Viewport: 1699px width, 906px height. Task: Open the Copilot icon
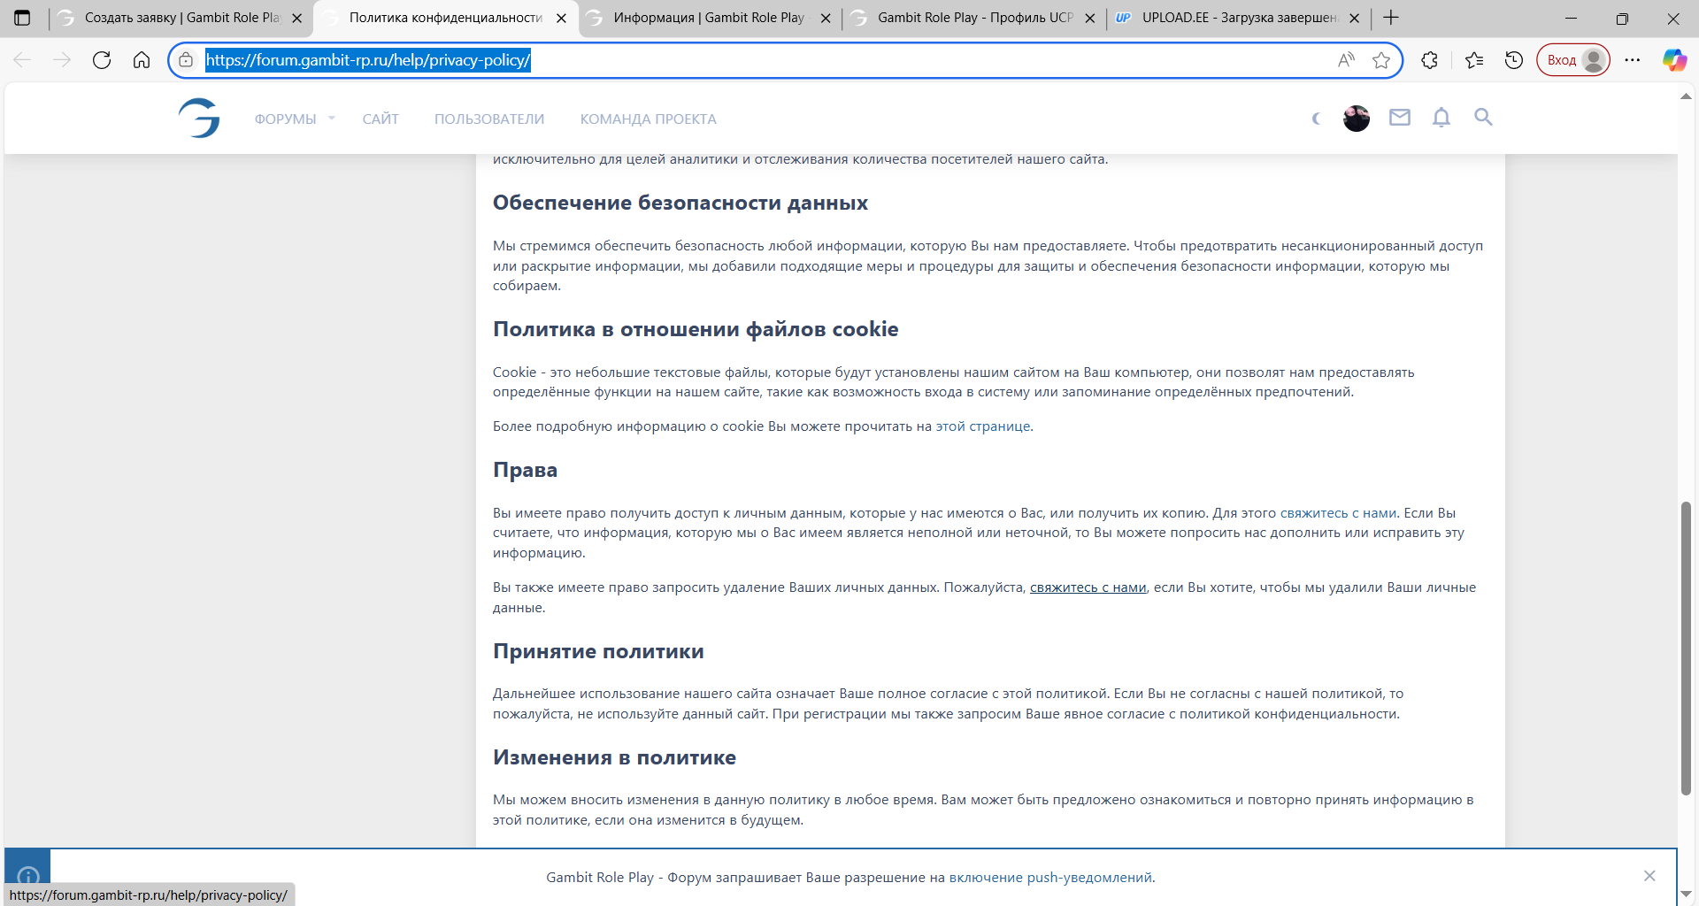coord(1674,60)
